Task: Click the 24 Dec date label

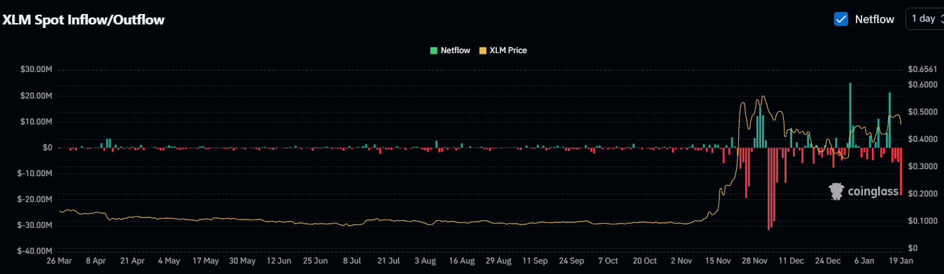Action: click(827, 261)
